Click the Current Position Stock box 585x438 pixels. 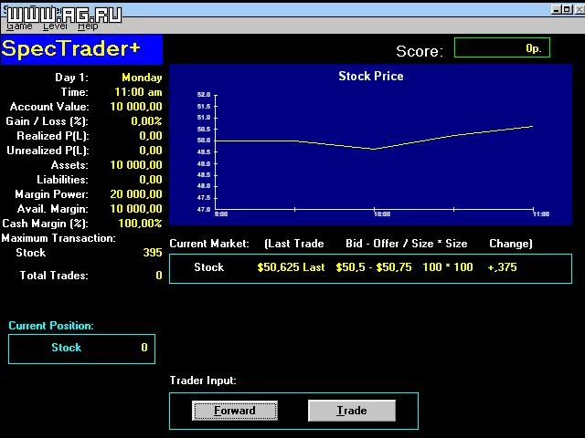[81, 349]
